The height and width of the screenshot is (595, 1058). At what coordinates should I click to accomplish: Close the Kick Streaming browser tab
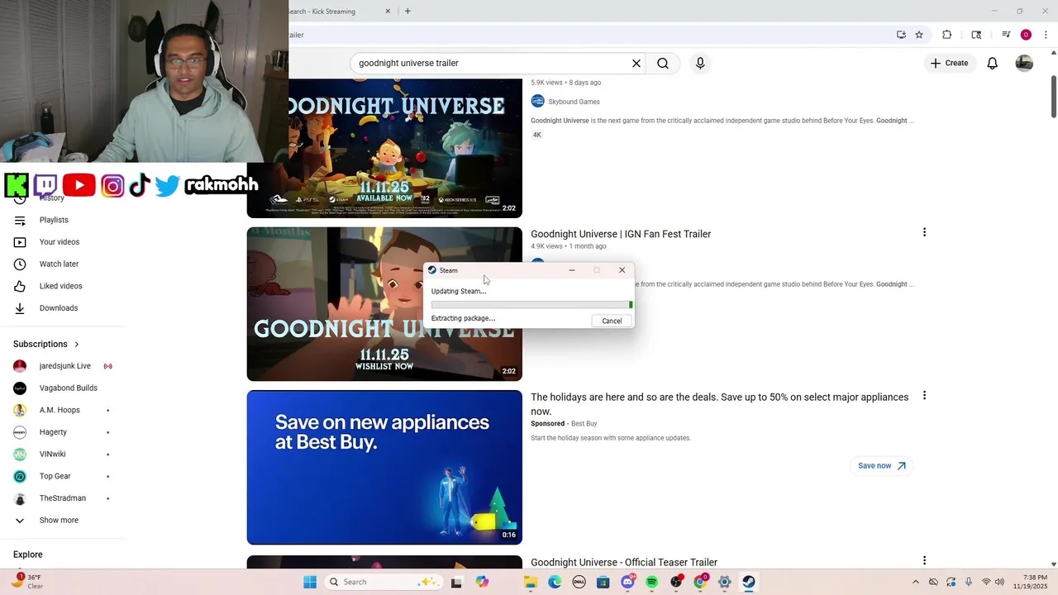pyautogui.click(x=388, y=12)
